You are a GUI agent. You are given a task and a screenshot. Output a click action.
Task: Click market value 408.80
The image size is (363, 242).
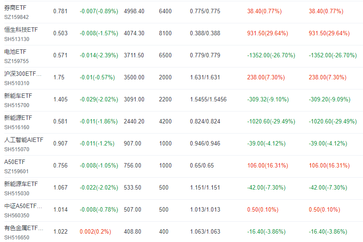tap(132, 232)
